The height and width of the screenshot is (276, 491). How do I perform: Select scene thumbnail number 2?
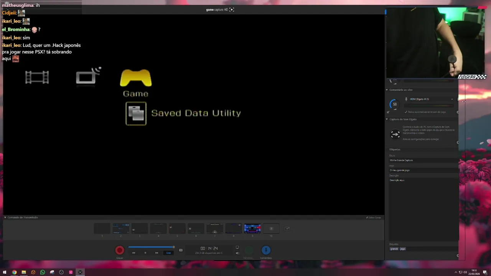coord(120,228)
